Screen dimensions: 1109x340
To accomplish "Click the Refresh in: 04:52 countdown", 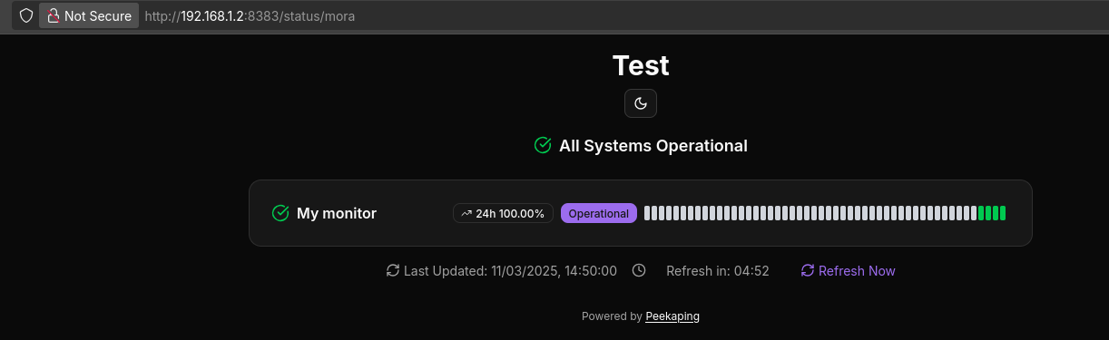I will tap(718, 270).
